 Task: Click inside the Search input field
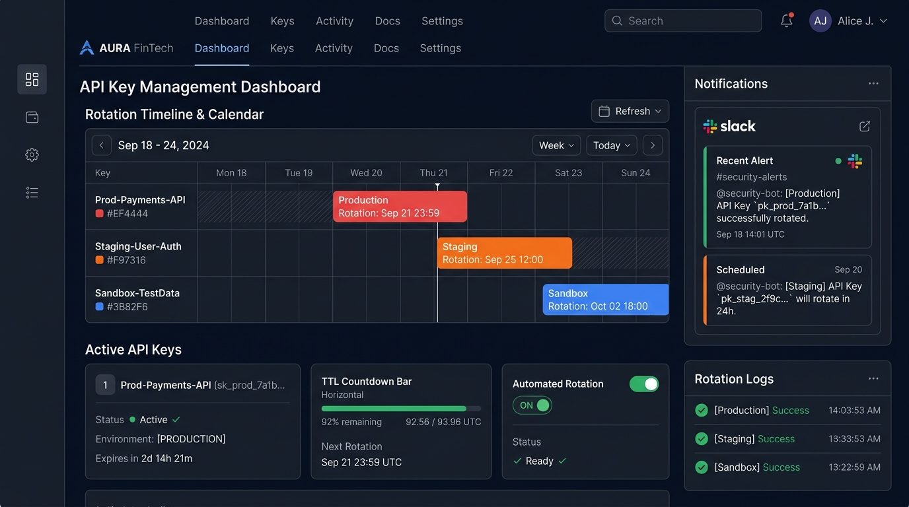click(683, 20)
